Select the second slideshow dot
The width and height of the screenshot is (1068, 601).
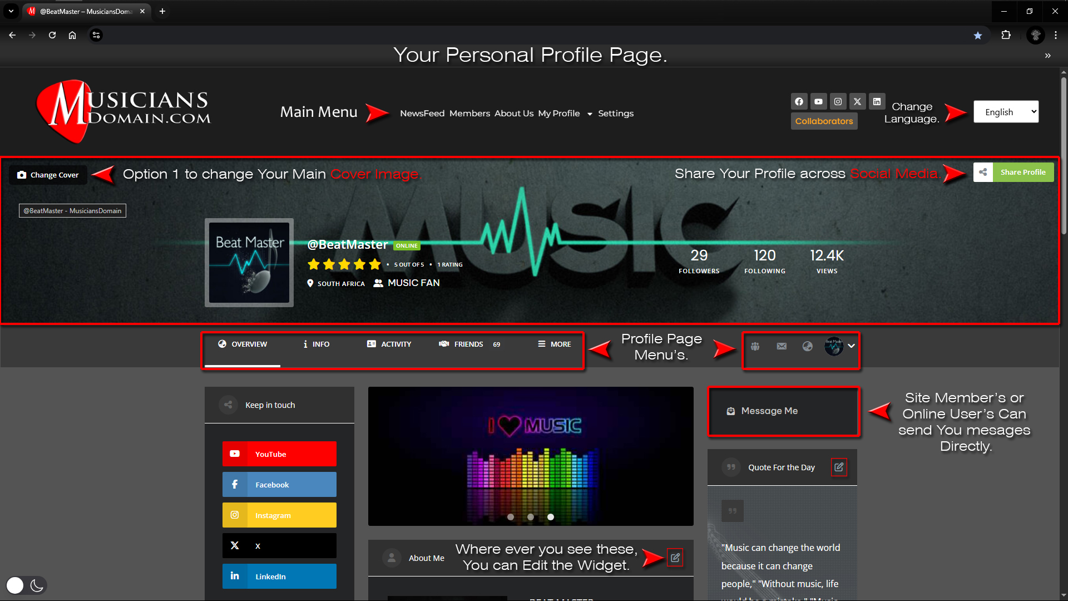(531, 517)
